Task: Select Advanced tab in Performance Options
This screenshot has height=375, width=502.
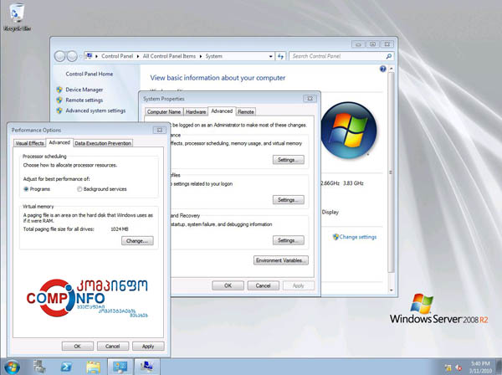Action: [59, 142]
